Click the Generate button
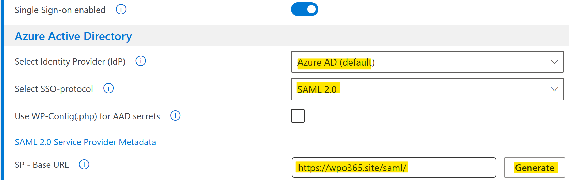The width and height of the screenshot is (569, 180). point(535,167)
